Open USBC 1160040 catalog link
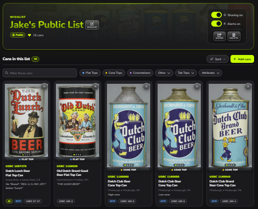 click(x=220, y=177)
